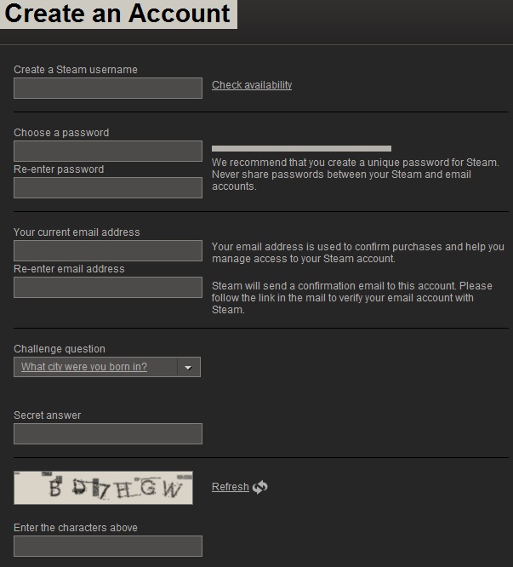Click the 'Secret answer' label
Viewport: 513px width, 567px height.
tap(48, 415)
